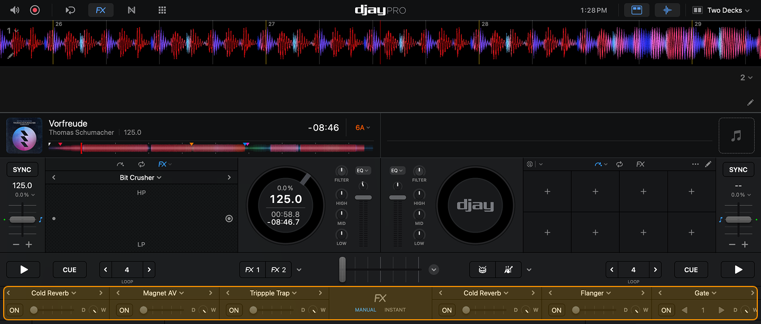Toggle the Gate effect on
The width and height of the screenshot is (761, 324).
(x=666, y=310)
